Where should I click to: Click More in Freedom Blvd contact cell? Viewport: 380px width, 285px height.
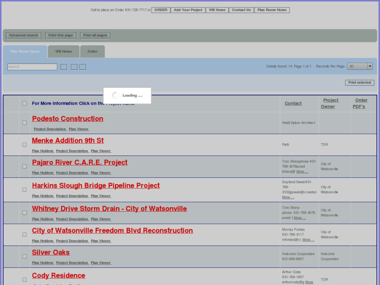click(x=308, y=240)
